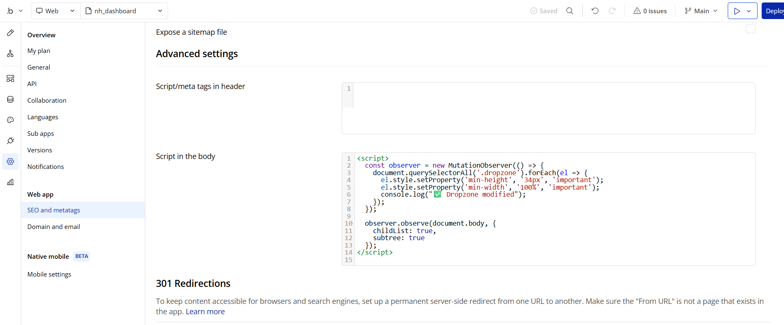
Task: Open the Settings gear icon
Action: click(x=10, y=161)
